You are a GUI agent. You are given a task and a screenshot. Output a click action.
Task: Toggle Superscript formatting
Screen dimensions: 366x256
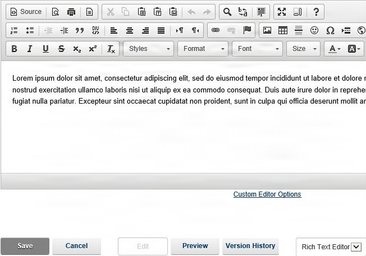click(x=93, y=49)
